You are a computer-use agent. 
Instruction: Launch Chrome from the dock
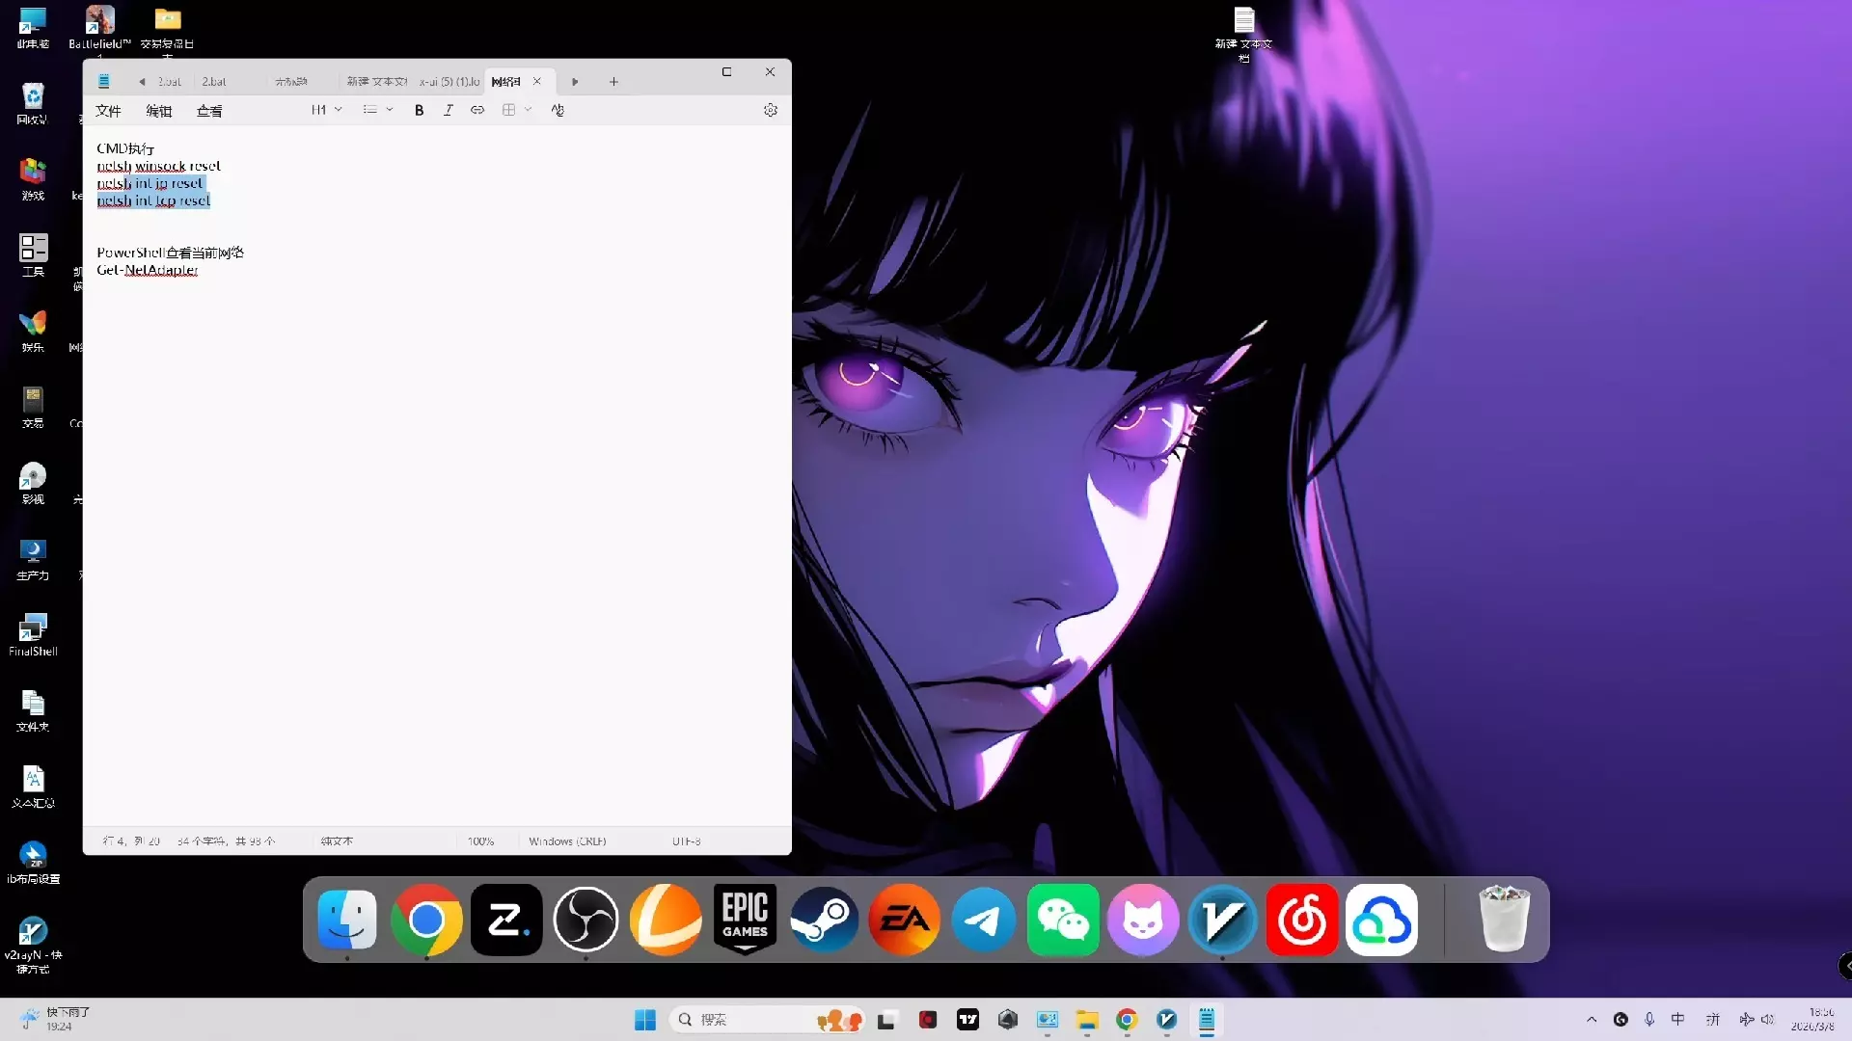tap(426, 920)
